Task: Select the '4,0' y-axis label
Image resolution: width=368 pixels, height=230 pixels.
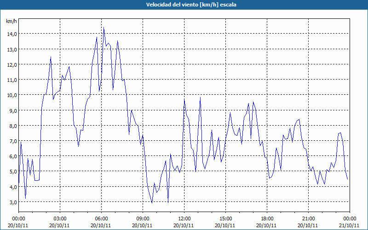Action: tap(13, 187)
